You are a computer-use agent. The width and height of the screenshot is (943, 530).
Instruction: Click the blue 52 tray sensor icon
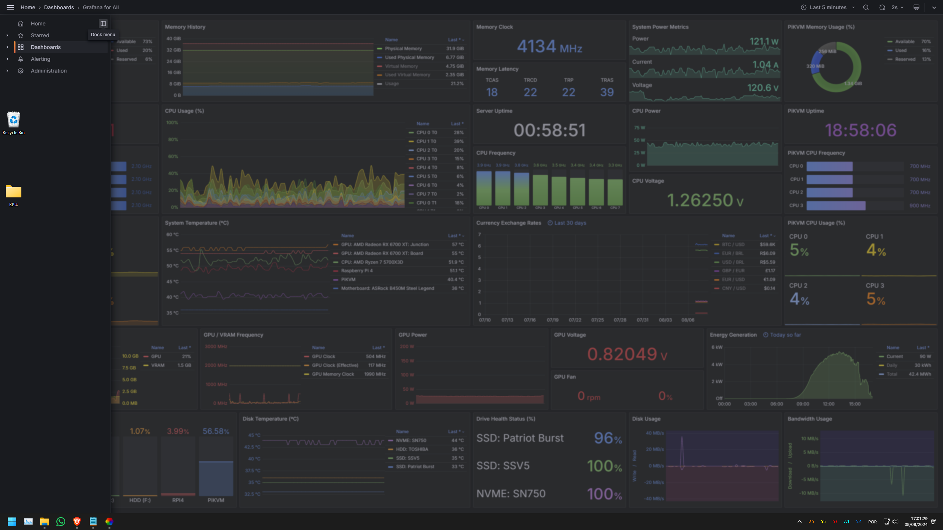(858, 522)
